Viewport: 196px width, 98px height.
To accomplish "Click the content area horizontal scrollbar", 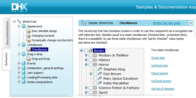I will pos(125,95).
